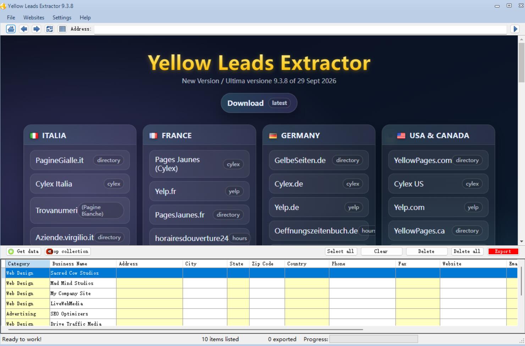Viewport: 525px width, 346px height.
Task: Open the Websites menu
Action: (x=34, y=17)
